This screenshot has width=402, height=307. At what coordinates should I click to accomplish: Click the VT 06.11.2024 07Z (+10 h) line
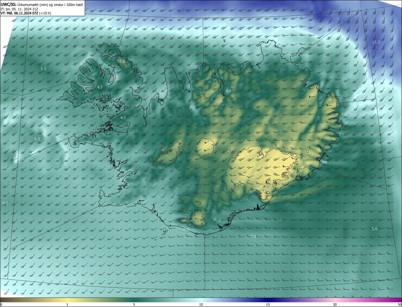(26, 13)
